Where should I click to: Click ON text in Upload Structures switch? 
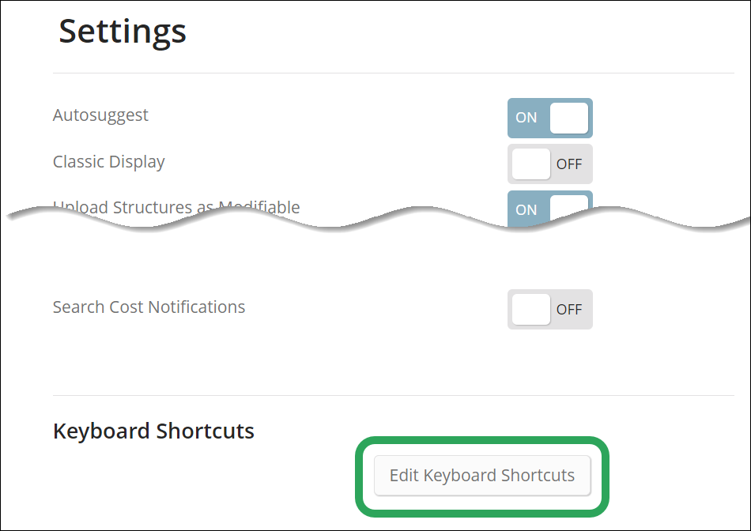[526, 209]
